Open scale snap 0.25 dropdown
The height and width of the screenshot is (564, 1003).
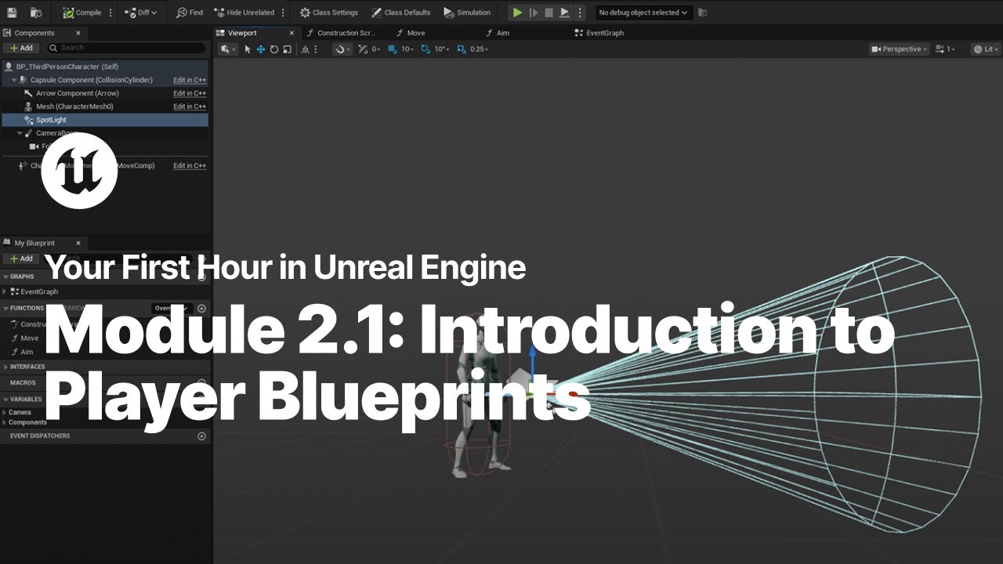pos(479,49)
